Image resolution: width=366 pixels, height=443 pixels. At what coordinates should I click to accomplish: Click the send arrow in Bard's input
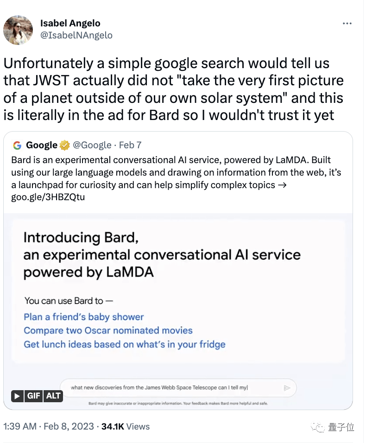point(287,388)
